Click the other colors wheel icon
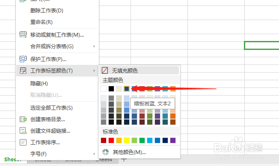 [x=105, y=152]
